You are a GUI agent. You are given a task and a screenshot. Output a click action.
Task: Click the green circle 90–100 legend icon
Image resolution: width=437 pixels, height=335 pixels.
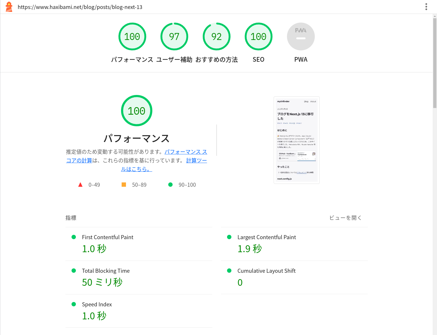pos(170,184)
